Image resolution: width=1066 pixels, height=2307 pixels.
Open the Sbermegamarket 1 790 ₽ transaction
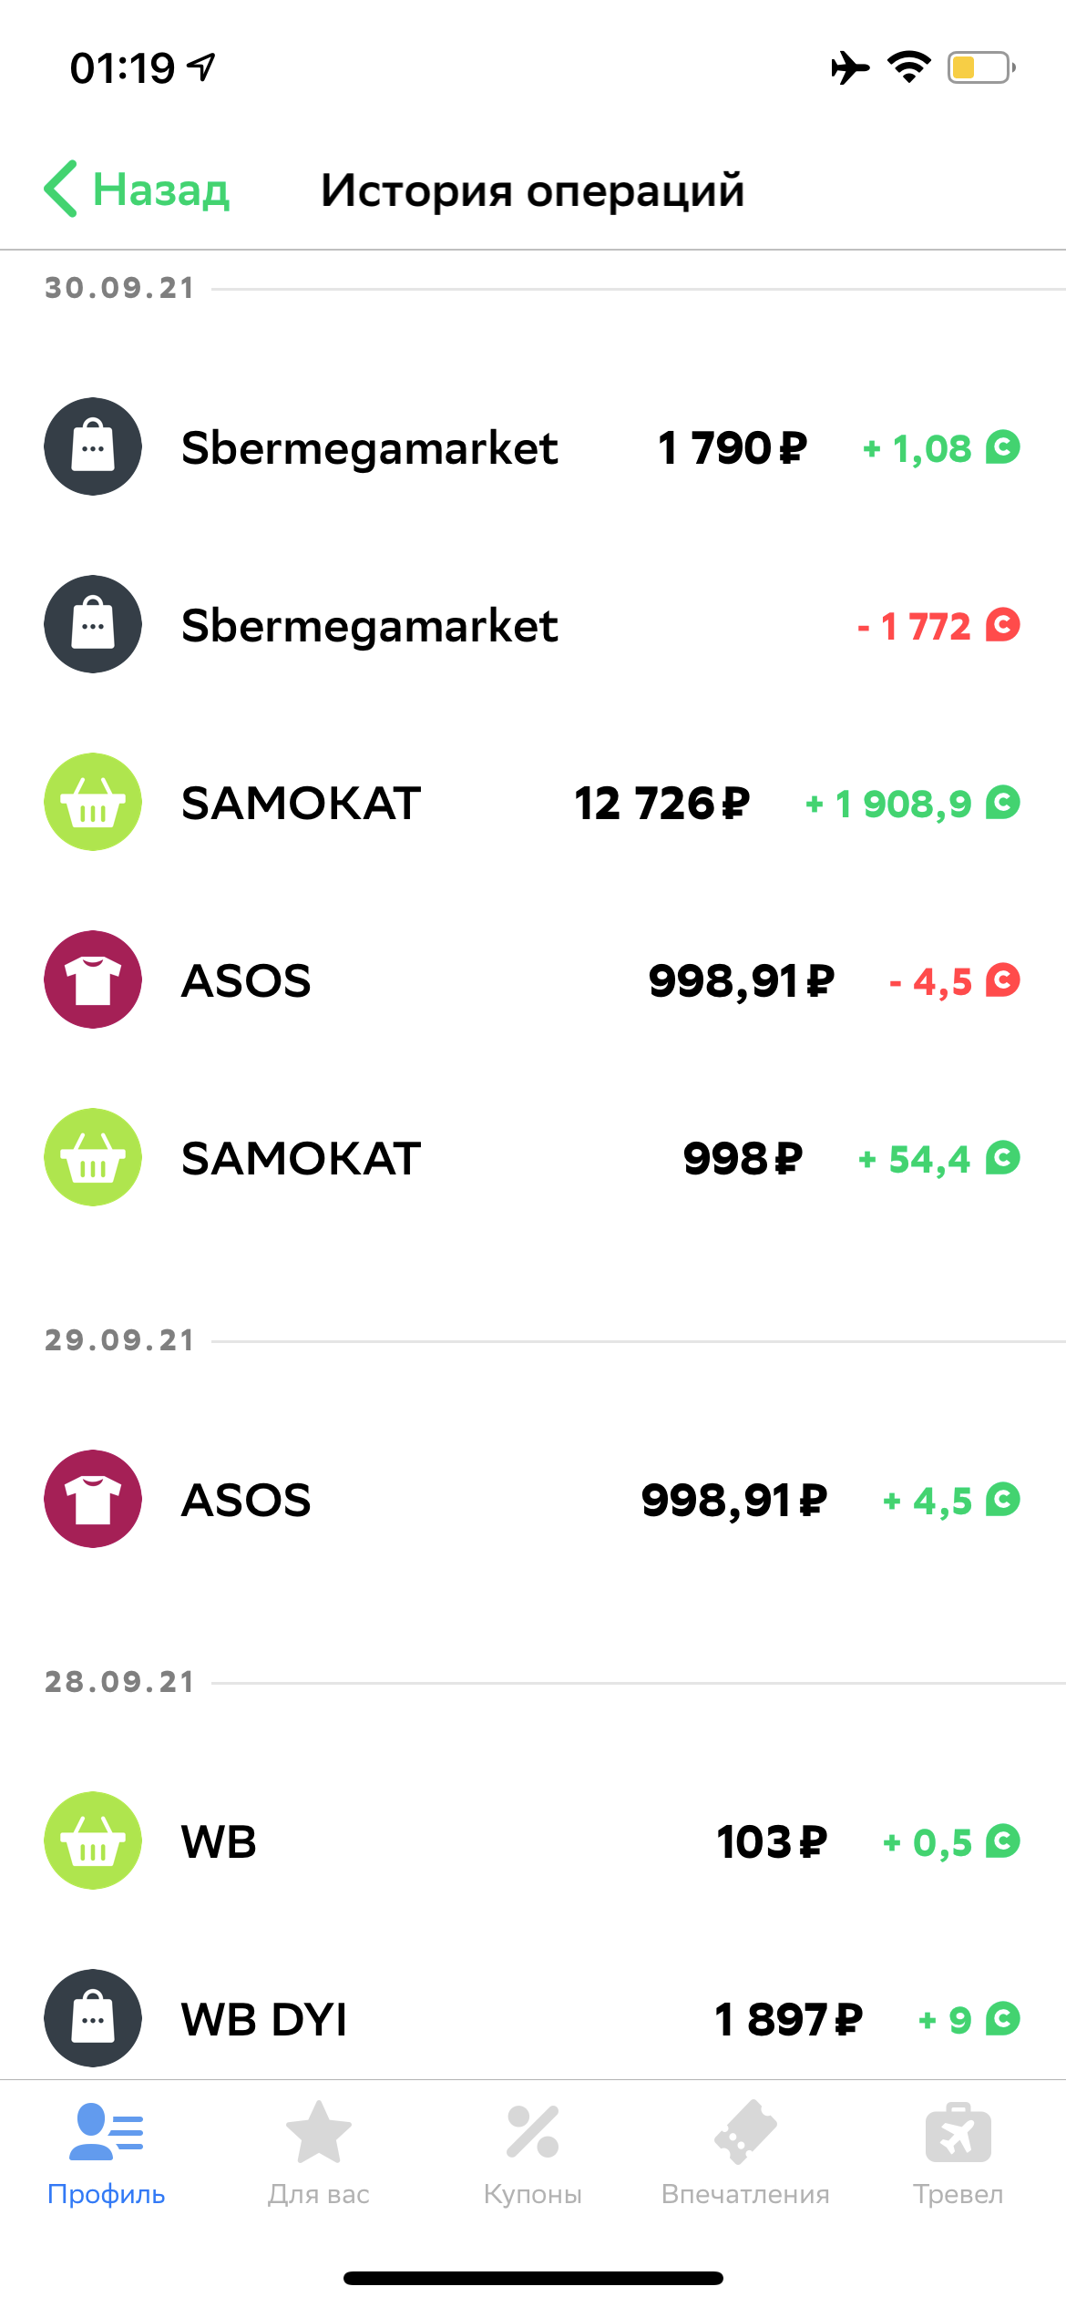click(533, 446)
